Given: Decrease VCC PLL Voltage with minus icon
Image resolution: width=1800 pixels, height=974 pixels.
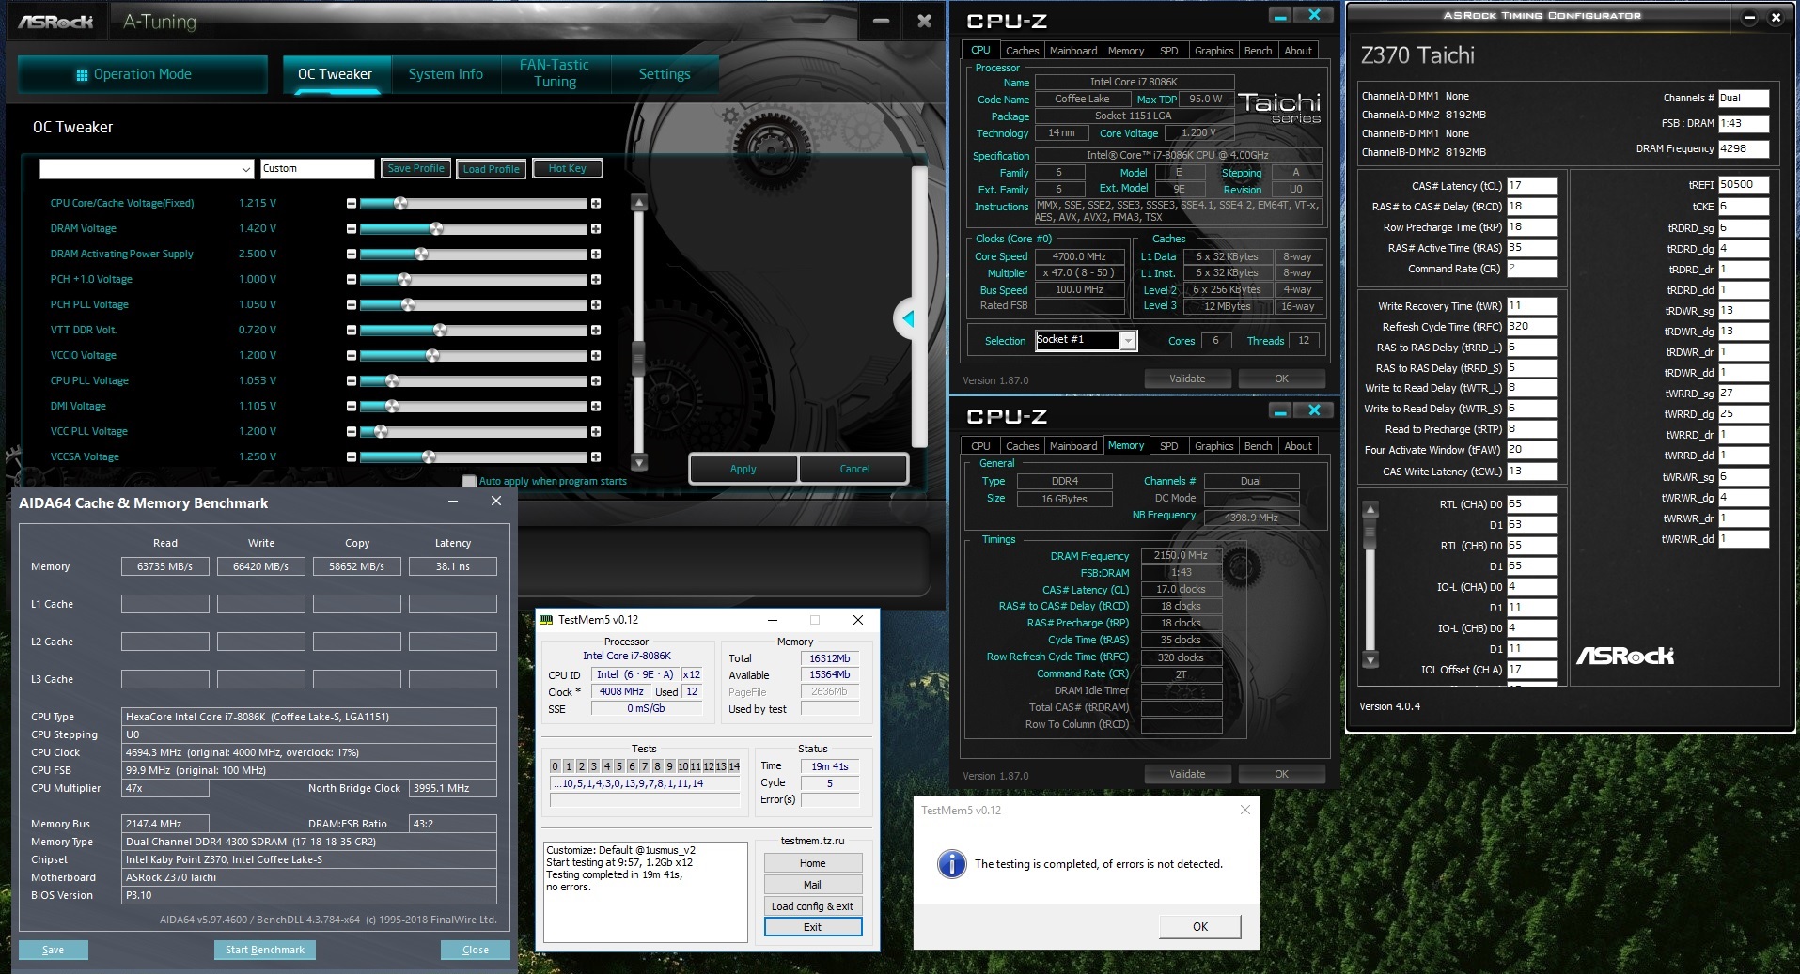Looking at the screenshot, I should tap(352, 432).
